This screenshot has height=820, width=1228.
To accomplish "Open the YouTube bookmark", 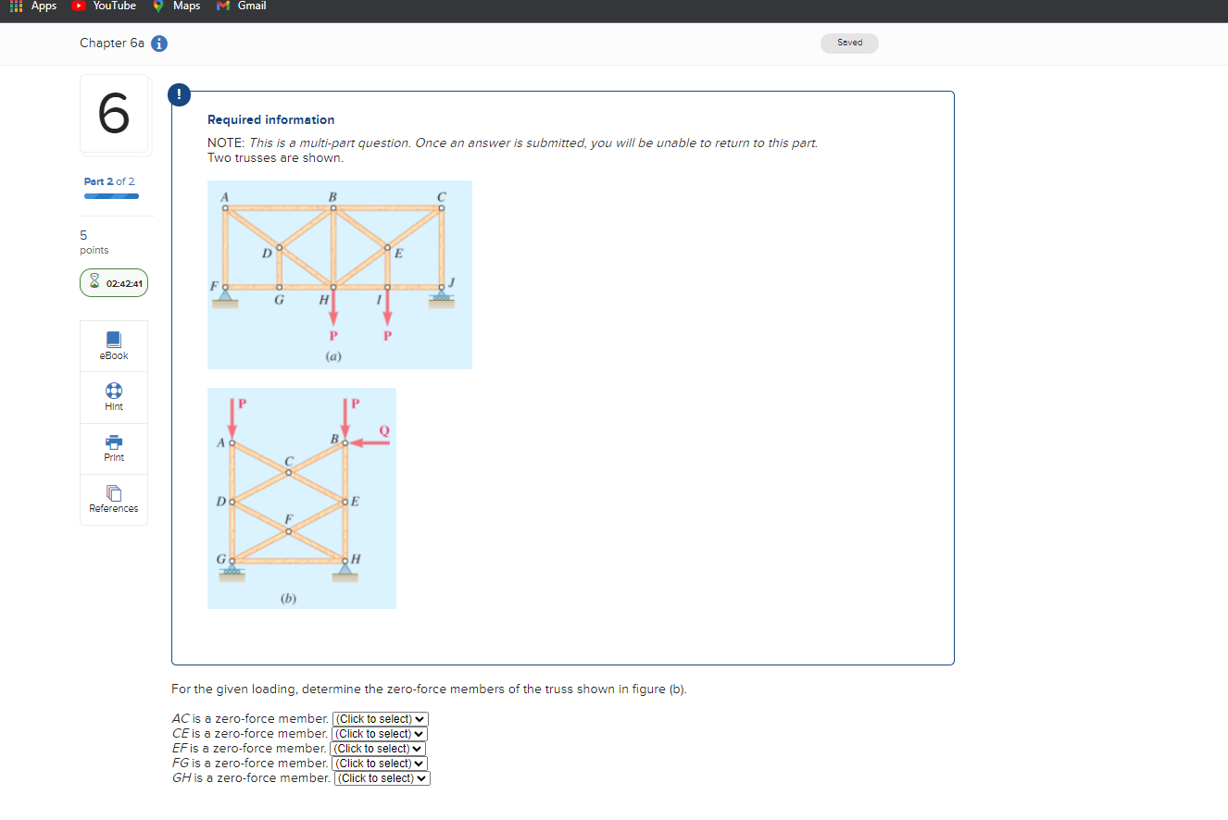I will [104, 6].
